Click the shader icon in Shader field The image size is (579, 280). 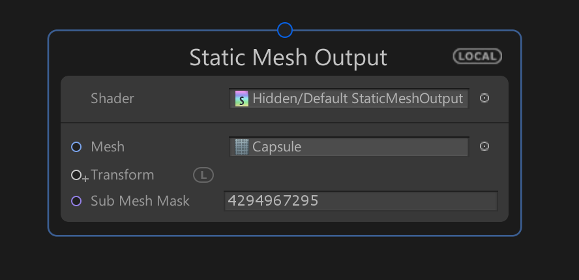coord(243,99)
